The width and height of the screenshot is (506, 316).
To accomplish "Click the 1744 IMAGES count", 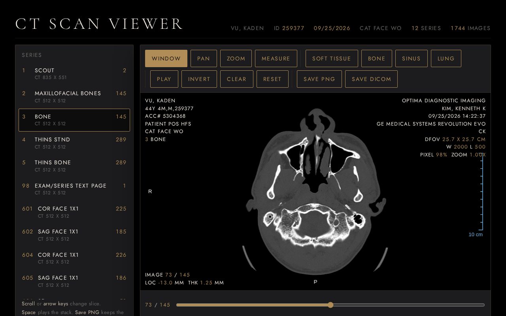I will click(470, 28).
